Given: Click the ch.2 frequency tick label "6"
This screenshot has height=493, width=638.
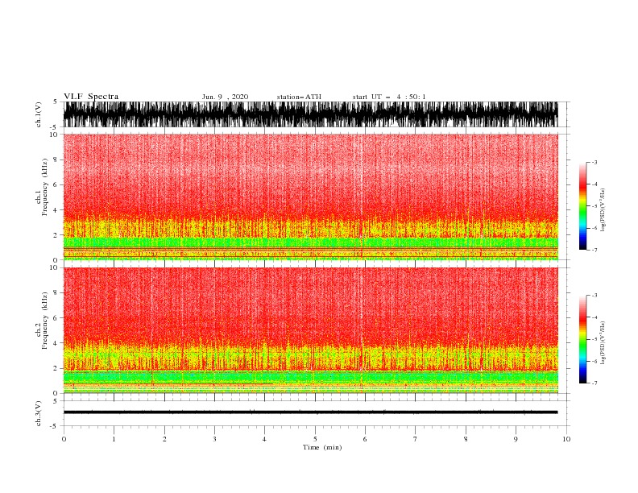Looking at the screenshot, I should [56, 318].
